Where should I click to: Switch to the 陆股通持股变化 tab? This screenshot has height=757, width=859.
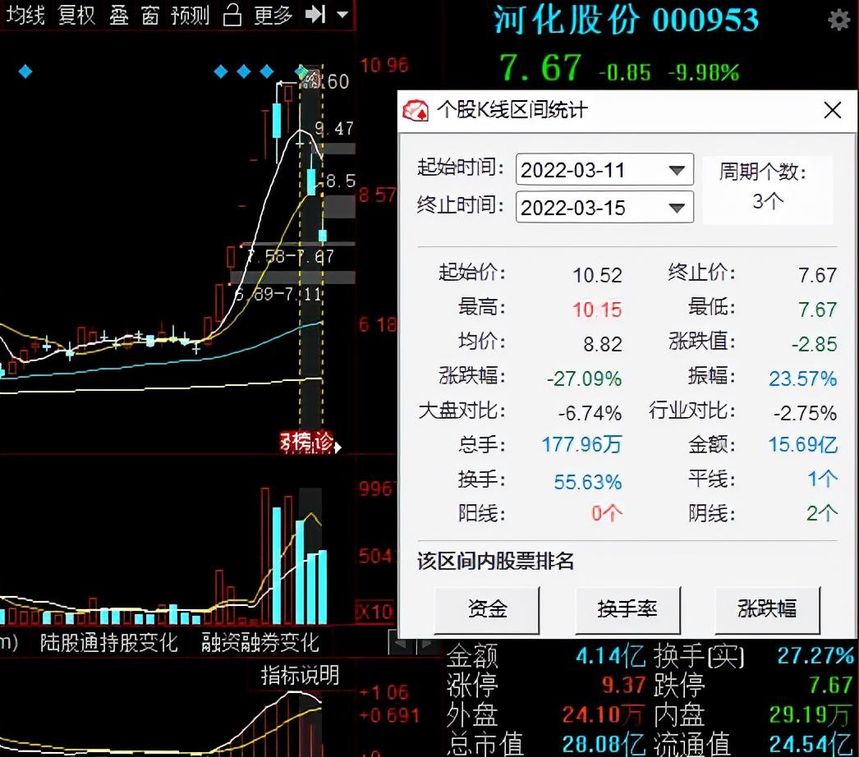coord(109,643)
